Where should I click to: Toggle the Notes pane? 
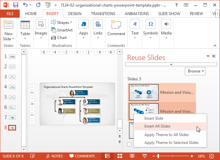tap(54, 156)
